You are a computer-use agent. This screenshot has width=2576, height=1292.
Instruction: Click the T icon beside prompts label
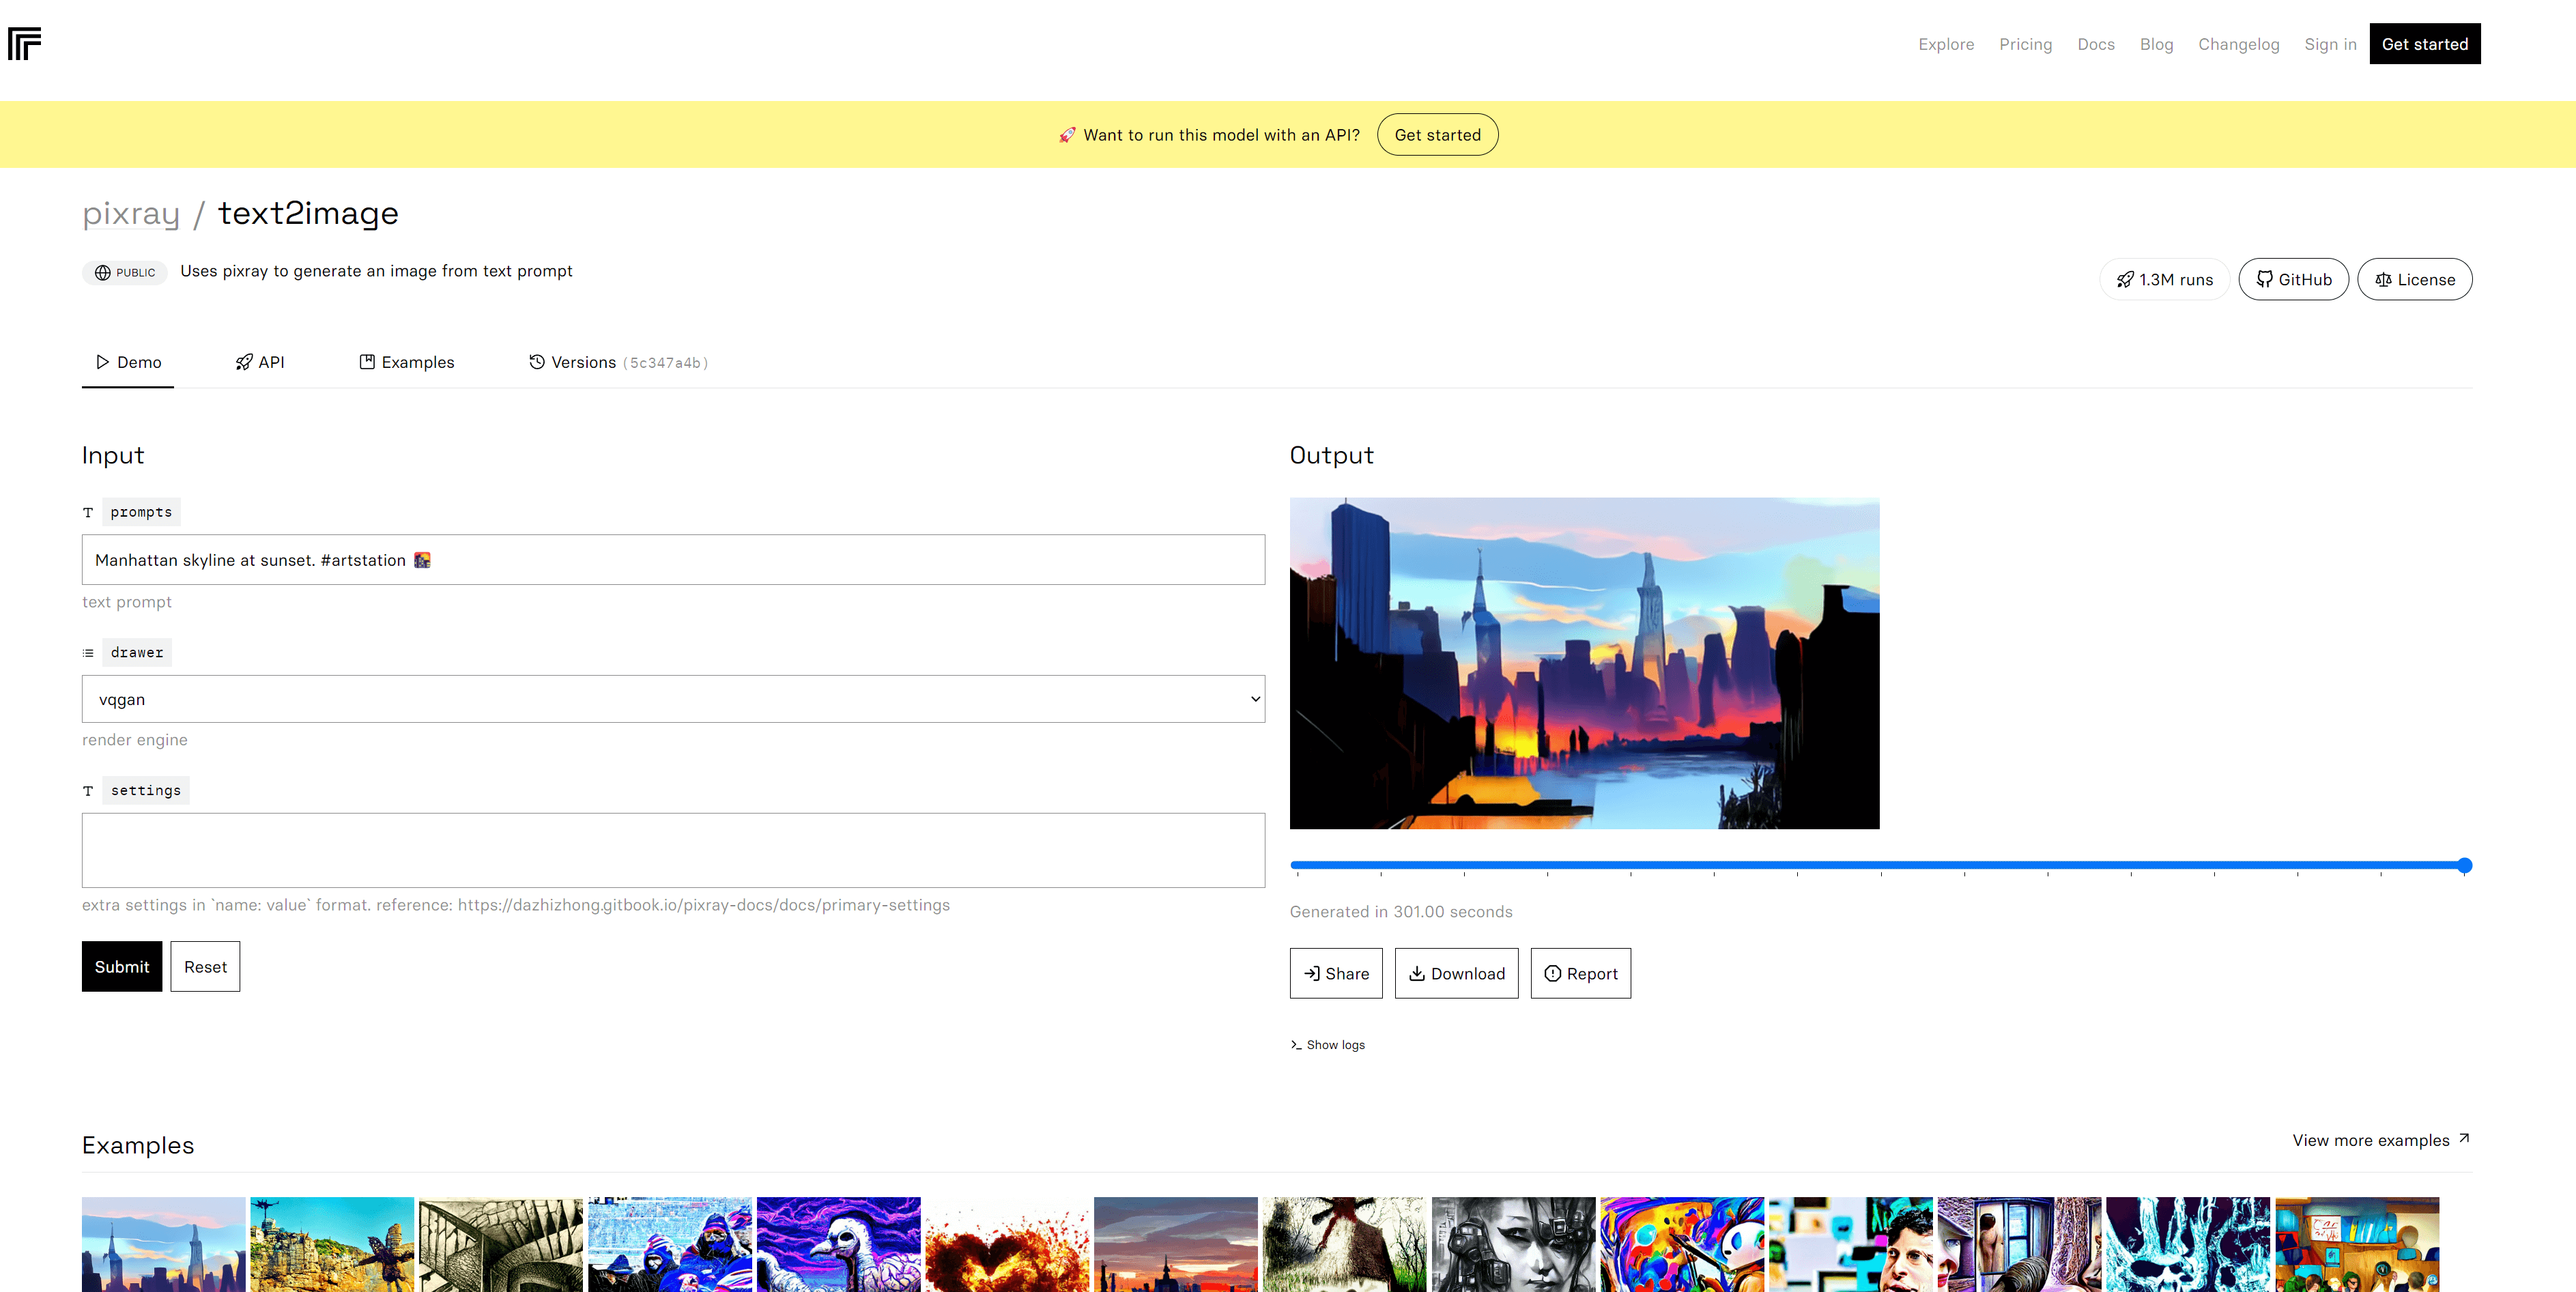88,512
